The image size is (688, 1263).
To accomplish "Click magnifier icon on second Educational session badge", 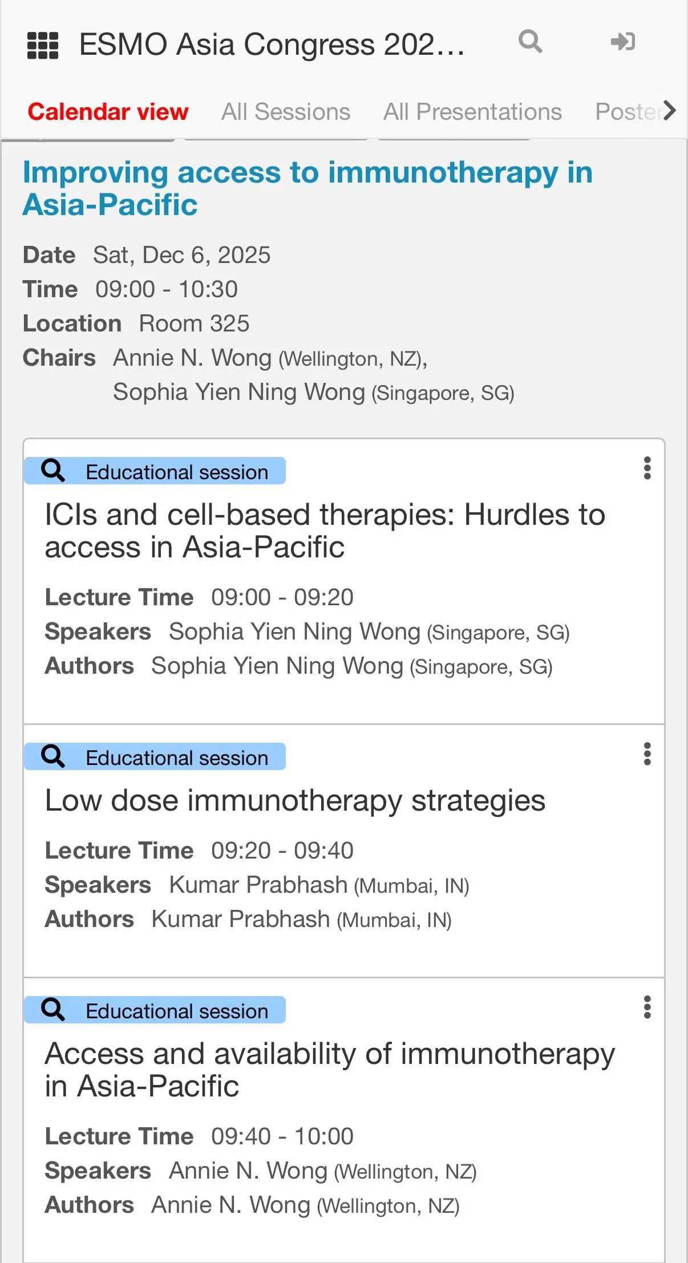I will (x=53, y=756).
